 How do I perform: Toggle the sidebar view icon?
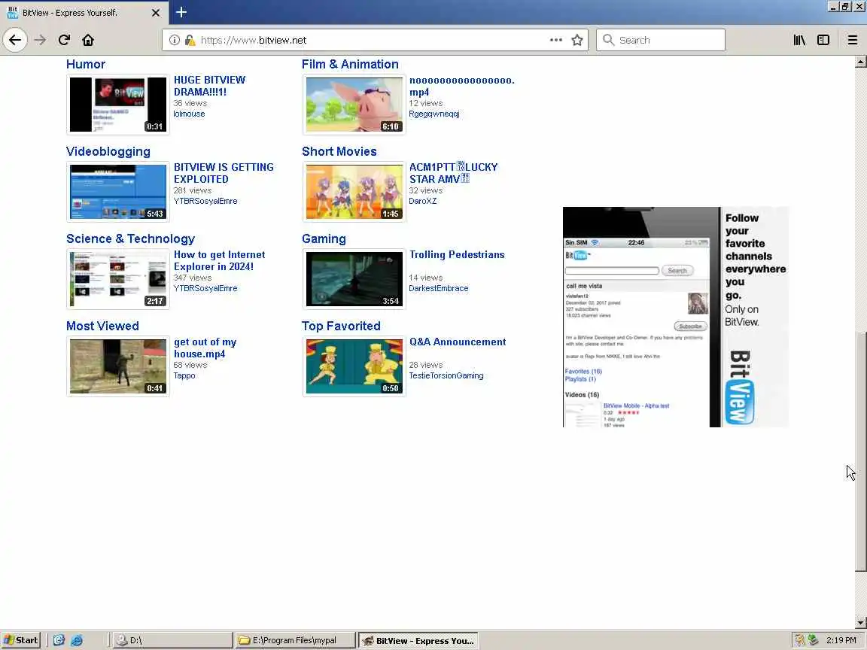coord(823,40)
